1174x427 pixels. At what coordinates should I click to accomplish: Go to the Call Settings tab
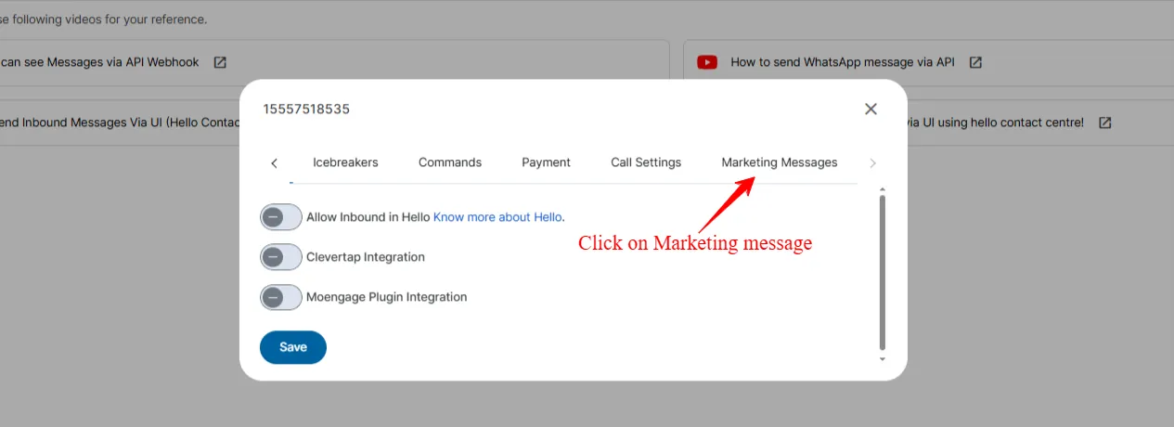646,162
